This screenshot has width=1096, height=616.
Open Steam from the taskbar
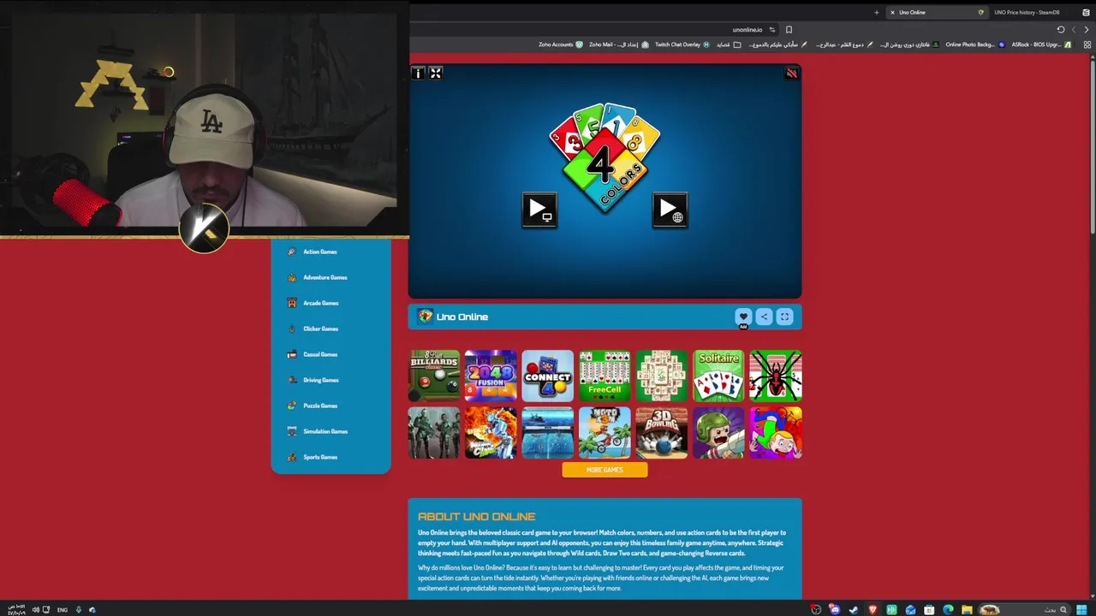point(854,609)
